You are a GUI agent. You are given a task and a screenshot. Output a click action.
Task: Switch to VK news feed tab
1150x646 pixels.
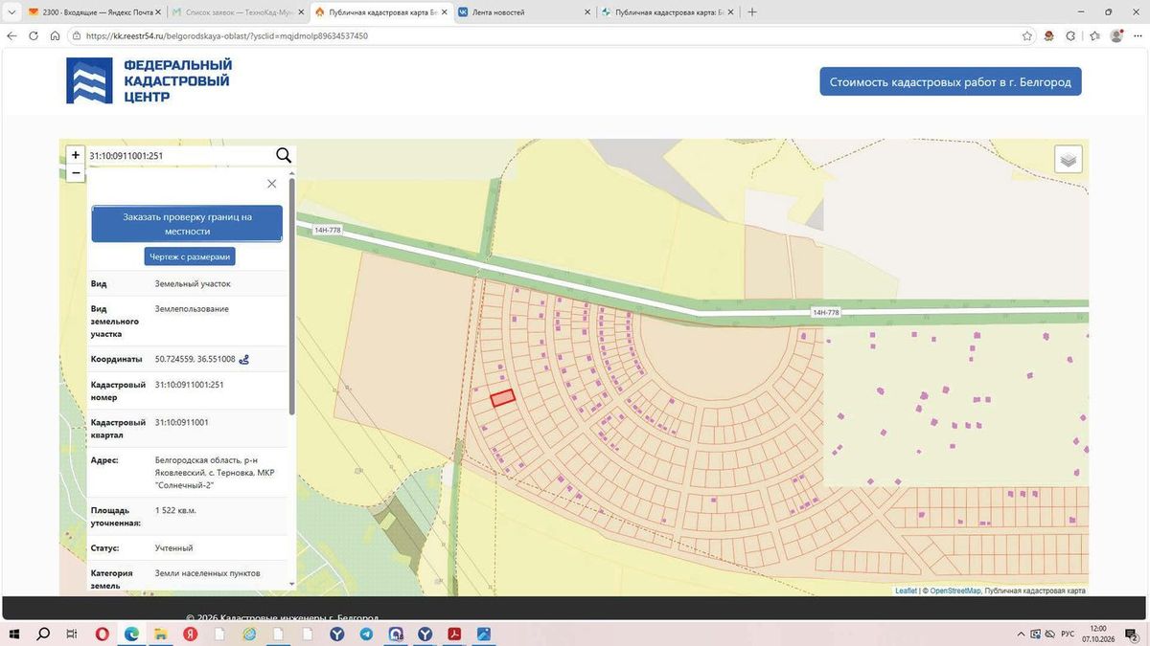coord(522,12)
